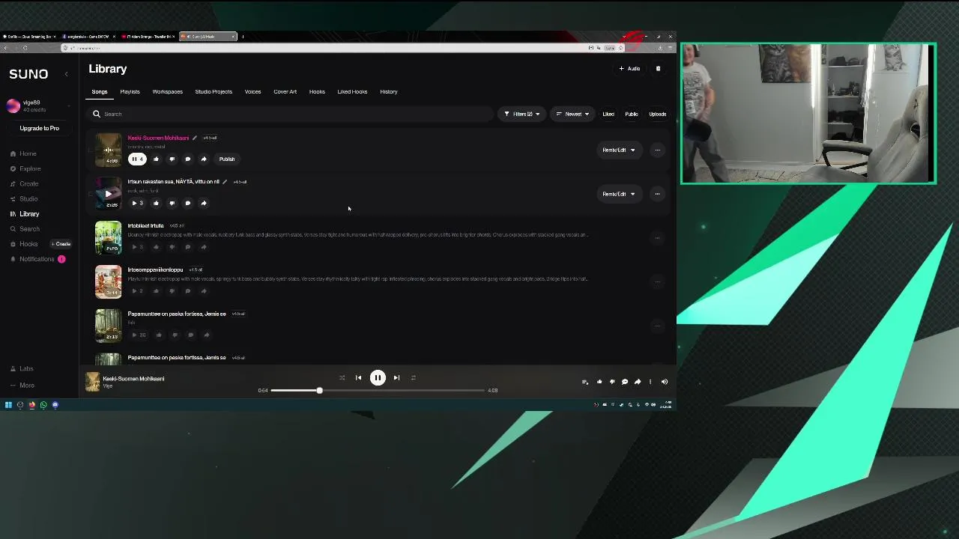
Task: Seek on the song progress slider
Action: (378, 390)
